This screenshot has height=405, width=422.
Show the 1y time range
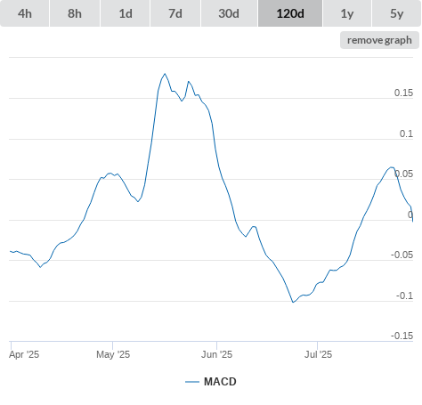click(347, 13)
